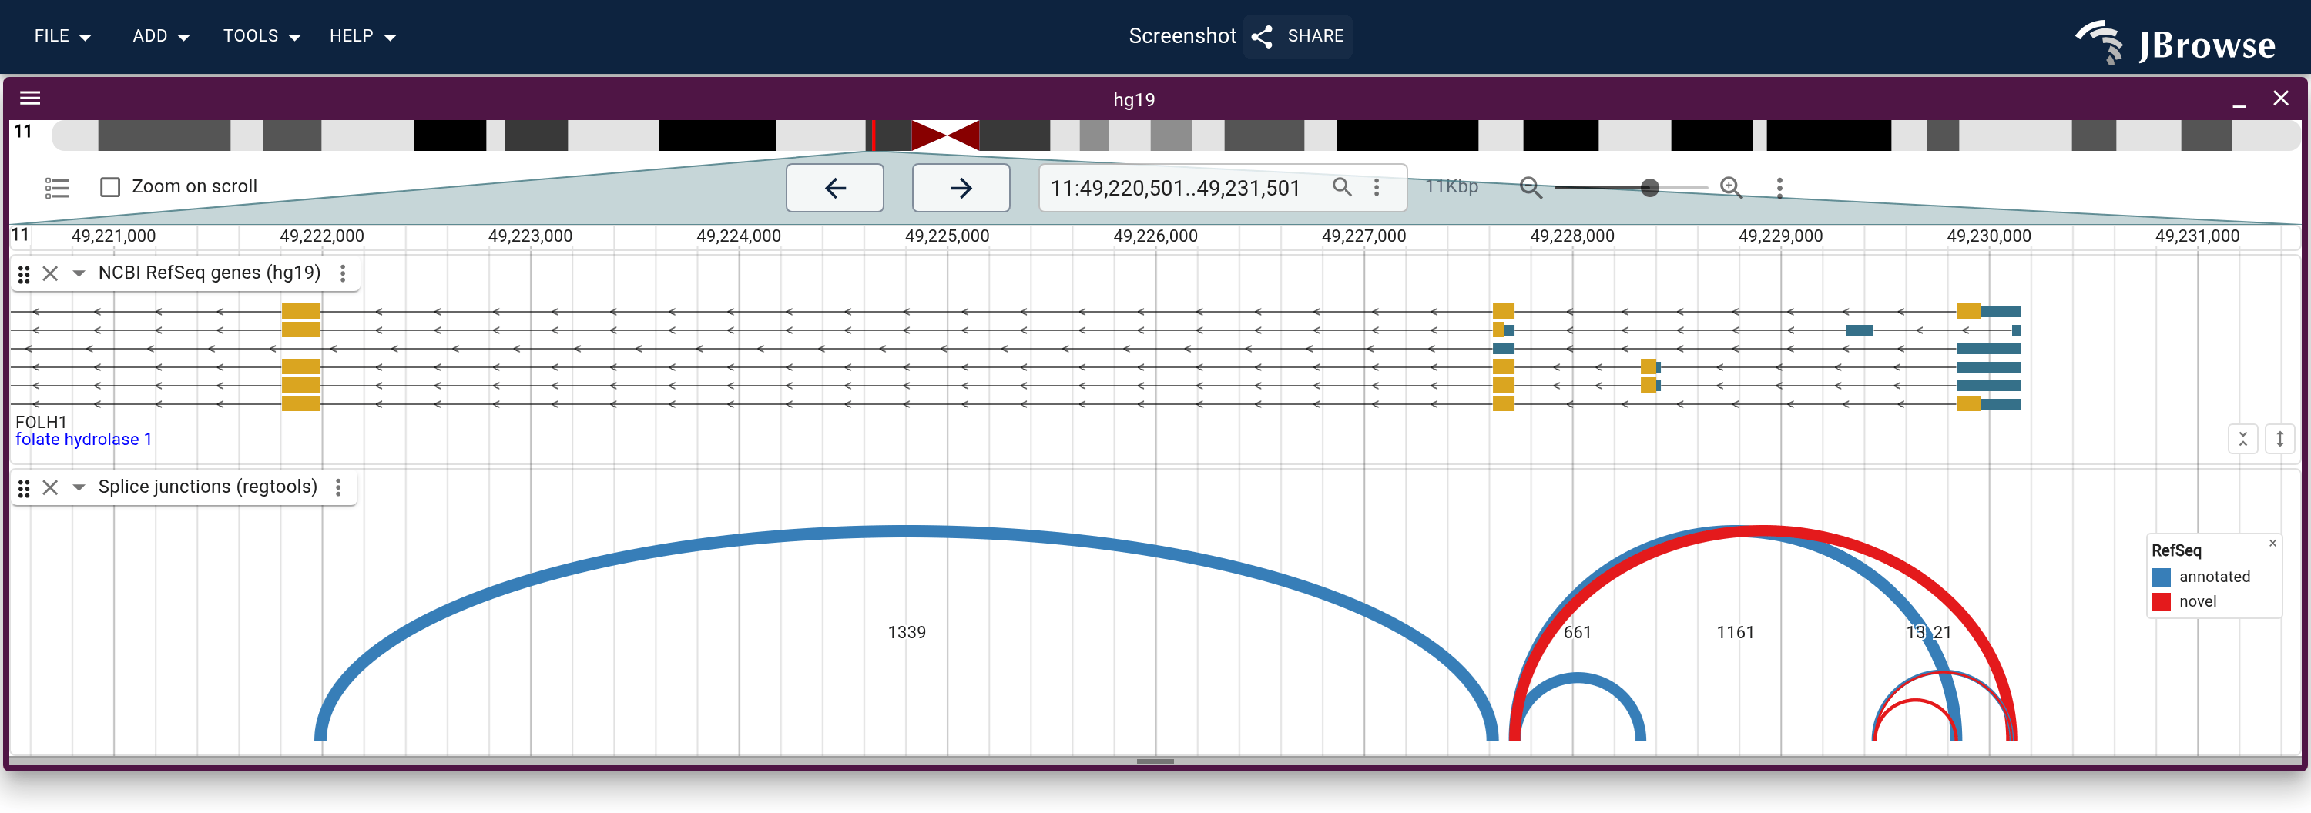This screenshot has width=2311, height=813.
Task: Click the bottom view resize handle bar
Action: [1155, 761]
